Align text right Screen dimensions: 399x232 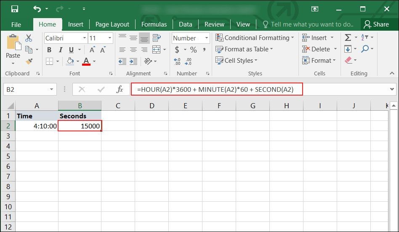click(x=144, y=50)
